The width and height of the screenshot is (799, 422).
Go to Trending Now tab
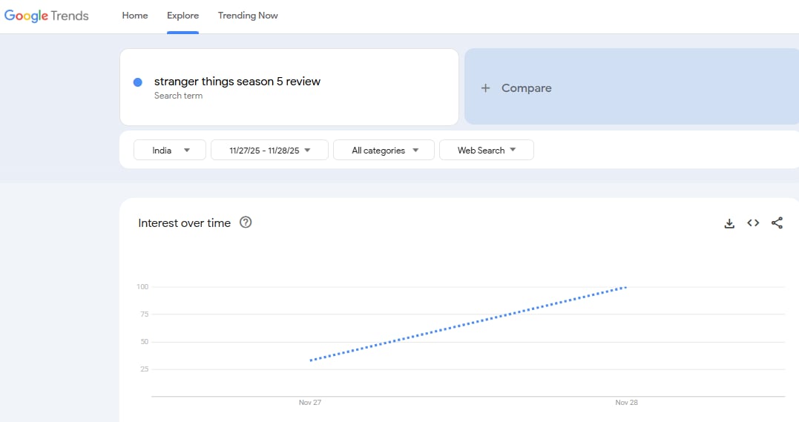[x=248, y=16]
